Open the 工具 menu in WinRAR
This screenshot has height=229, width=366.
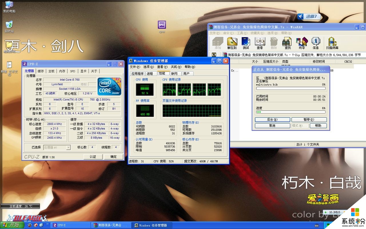242,33
